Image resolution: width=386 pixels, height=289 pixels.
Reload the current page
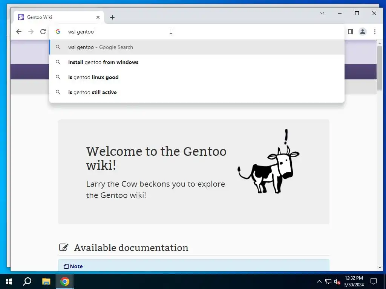click(x=43, y=32)
